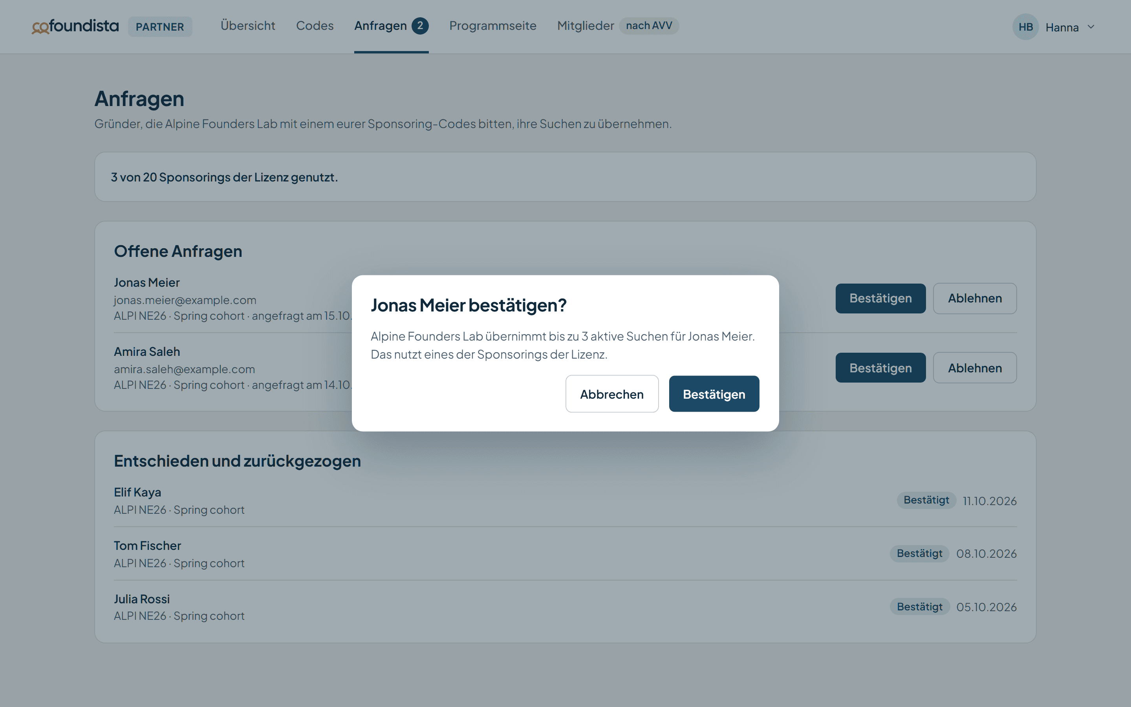Select the Anfragen tab
1131x707 pixels.
click(x=391, y=26)
